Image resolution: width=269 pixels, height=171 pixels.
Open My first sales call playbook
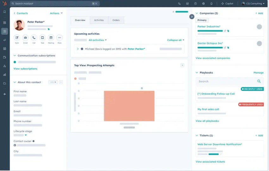pos(208,109)
